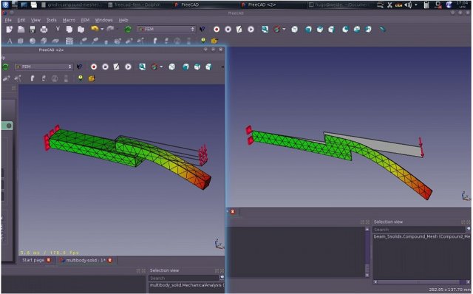The width and height of the screenshot is (473, 294).
Task: Switch to the multibody-solid document tab
Action: click(x=86, y=260)
